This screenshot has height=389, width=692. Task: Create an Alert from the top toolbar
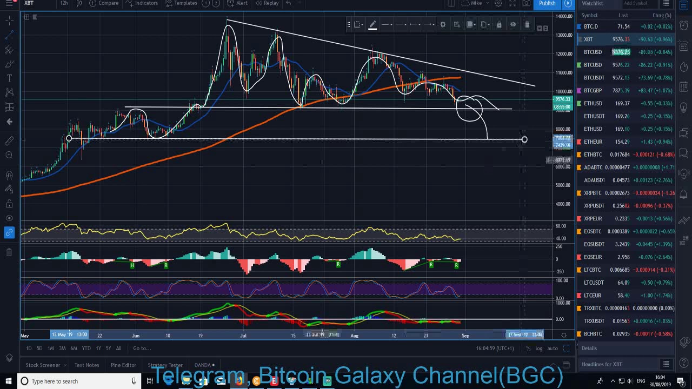click(238, 3)
